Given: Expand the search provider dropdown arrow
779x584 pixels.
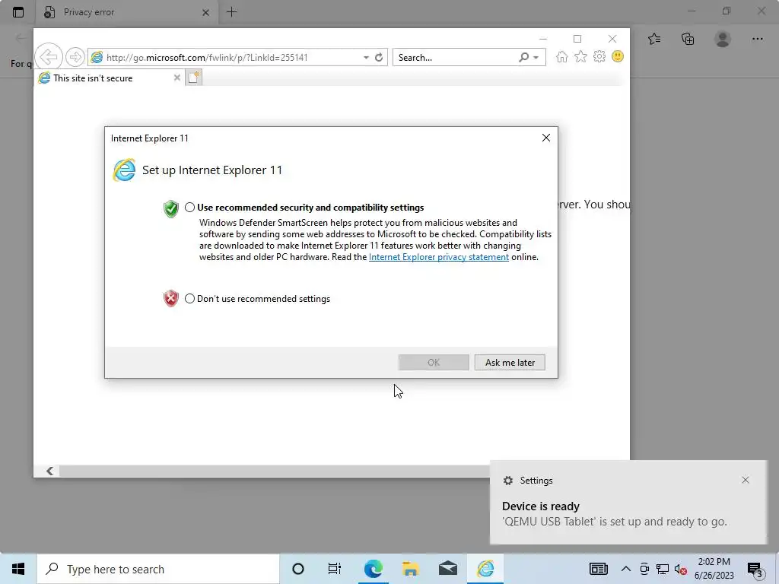Looking at the screenshot, I should pos(536,58).
